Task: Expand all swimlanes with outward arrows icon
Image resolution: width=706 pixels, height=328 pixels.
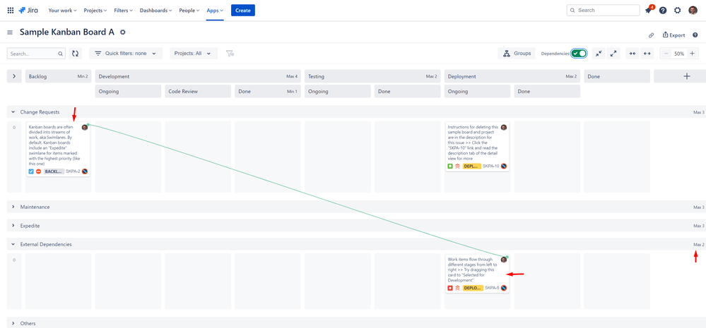Action: 613,54
